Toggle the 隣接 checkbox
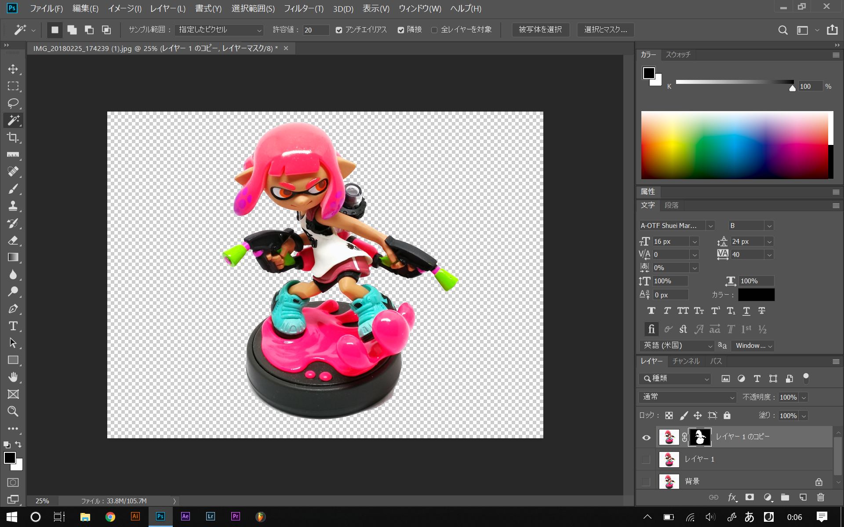 tap(401, 30)
